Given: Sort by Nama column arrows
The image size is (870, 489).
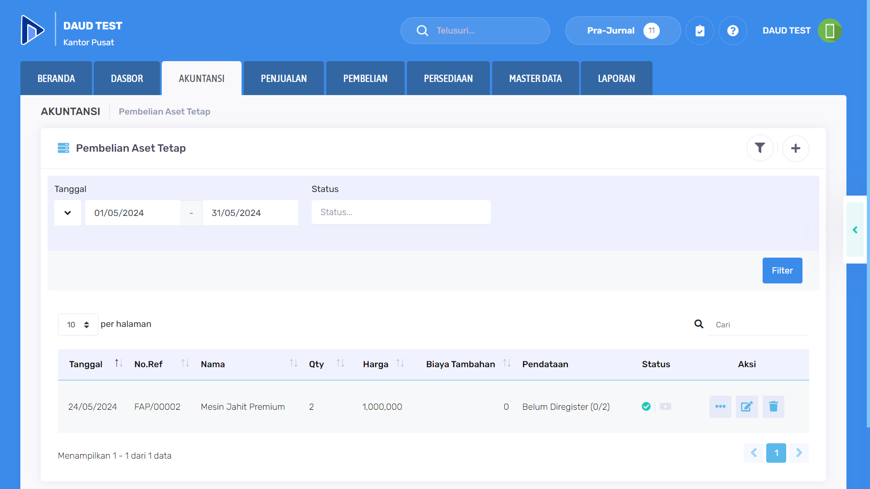Looking at the screenshot, I should click(x=294, y=363).
